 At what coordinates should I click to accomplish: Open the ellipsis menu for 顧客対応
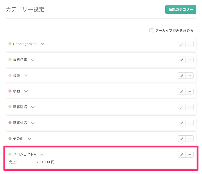[190, 123]
